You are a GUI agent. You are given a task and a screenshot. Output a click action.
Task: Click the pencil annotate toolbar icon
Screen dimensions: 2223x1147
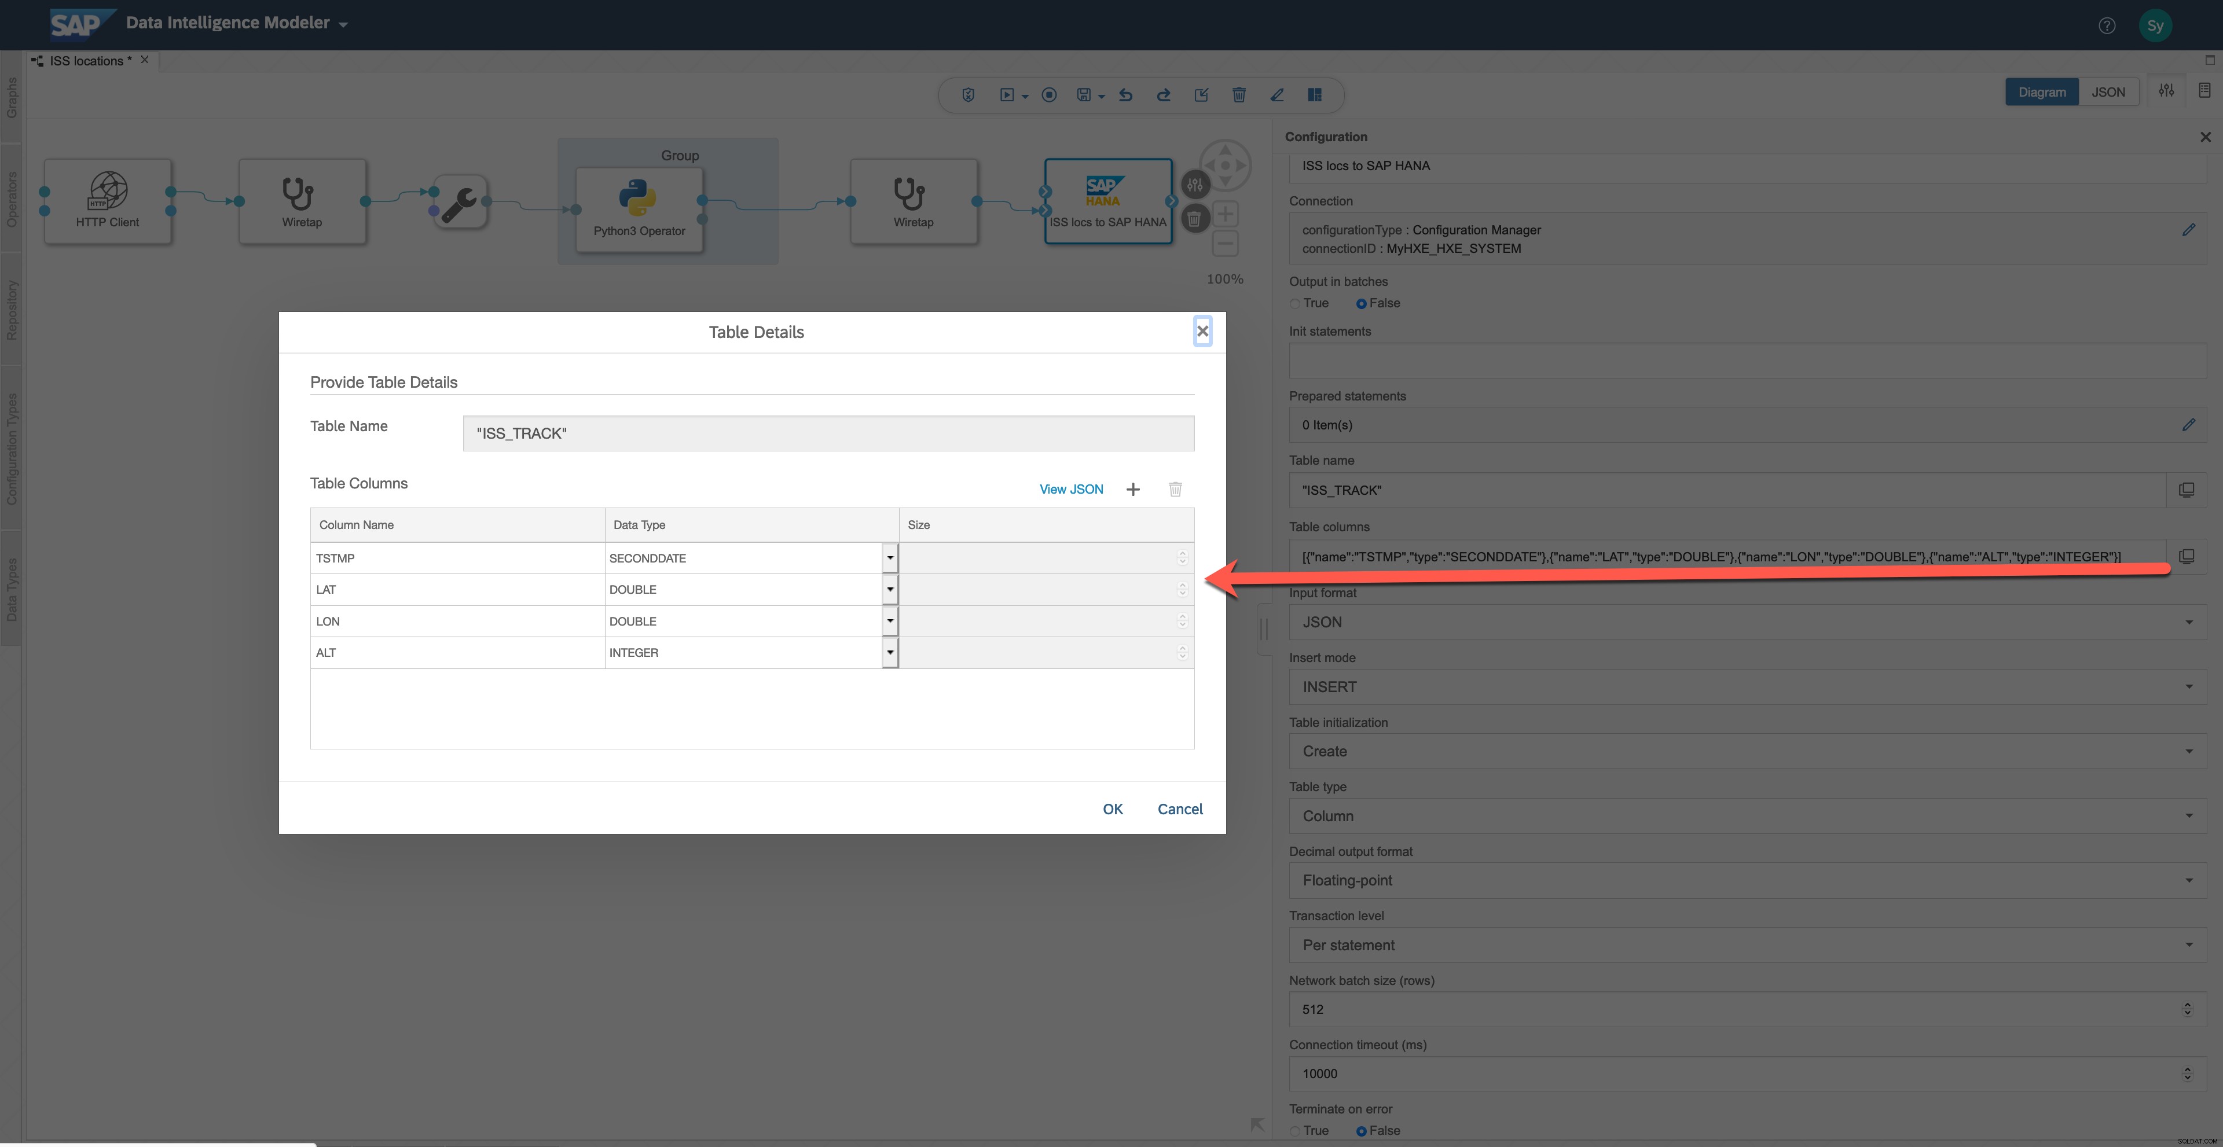pyautogui.click(x=1277, y=95)
